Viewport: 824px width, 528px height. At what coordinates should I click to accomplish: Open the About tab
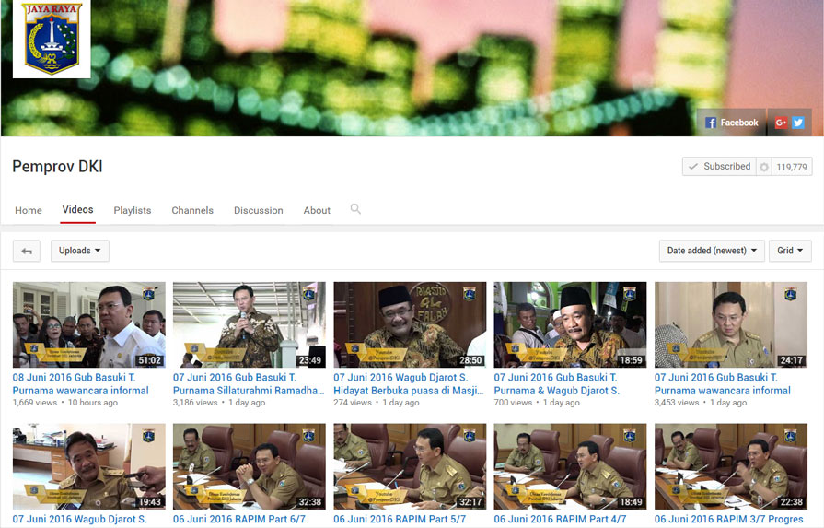(x=317, y=210)
